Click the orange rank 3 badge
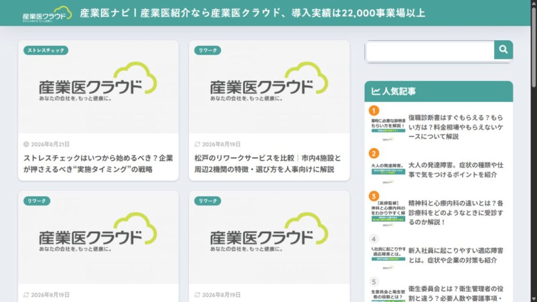This screenshot has height=302, width=537. (x=374, y=196)
